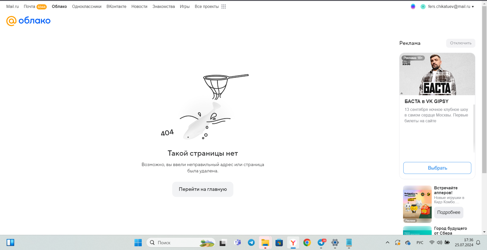This screenshot has width=487, height=250.
Task: Show hidden tray icons chevron
Action: coord(387,243)
